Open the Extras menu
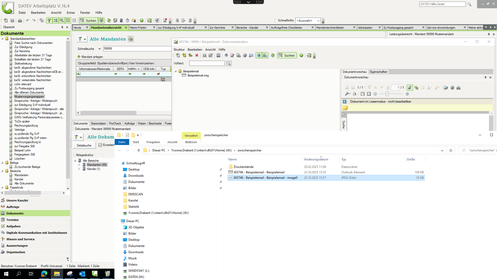This screenshot has height=279, width=497. click(x=70, y=13)
